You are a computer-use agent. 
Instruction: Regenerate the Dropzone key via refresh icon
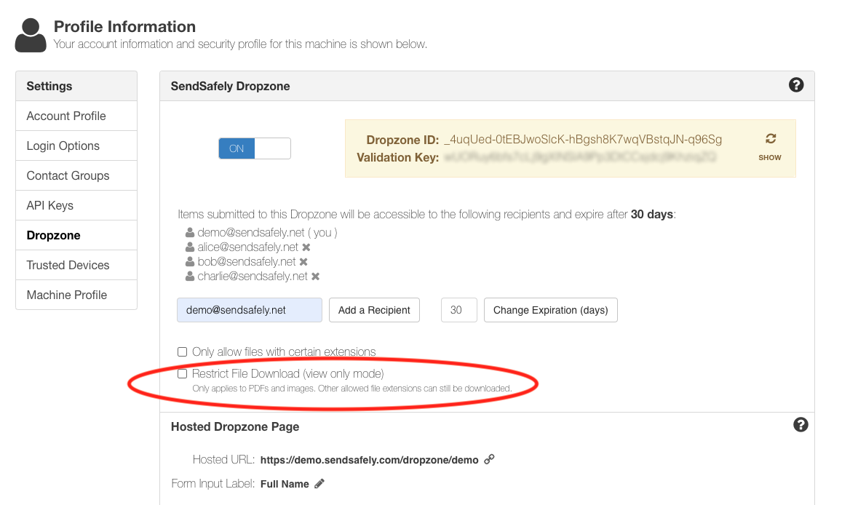770,138
